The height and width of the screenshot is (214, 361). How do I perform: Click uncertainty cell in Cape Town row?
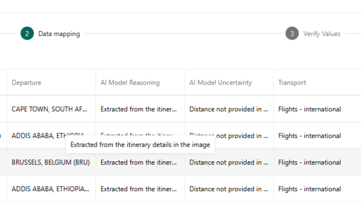pyautogui.click(x=229, y=109)
